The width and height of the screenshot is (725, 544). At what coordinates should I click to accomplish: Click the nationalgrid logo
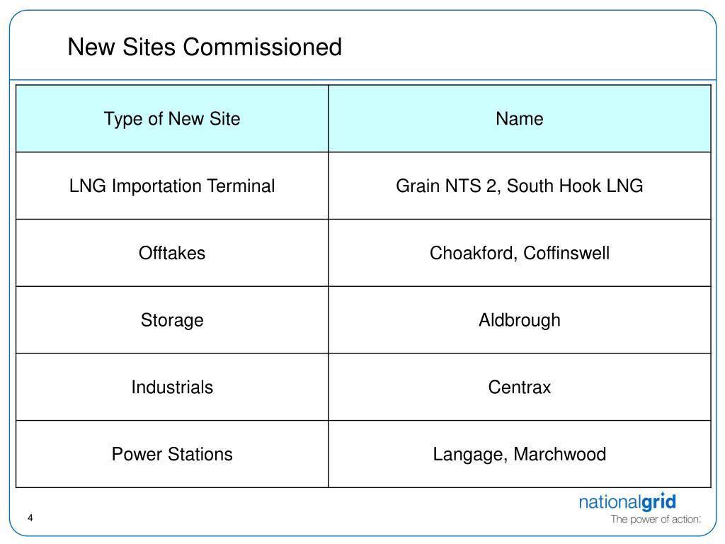627,502
